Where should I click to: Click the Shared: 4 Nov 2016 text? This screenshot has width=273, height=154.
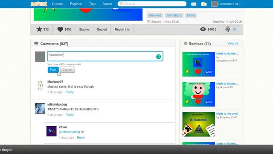[x=165, y=22]
